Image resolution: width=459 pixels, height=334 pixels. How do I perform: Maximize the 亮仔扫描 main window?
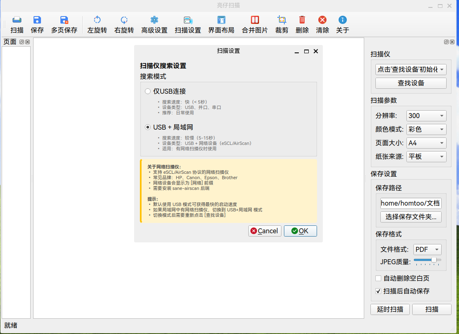[x=440, y=6]
